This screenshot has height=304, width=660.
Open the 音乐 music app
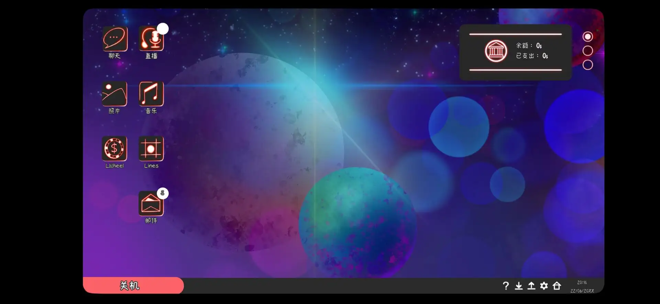pos(151,94)
